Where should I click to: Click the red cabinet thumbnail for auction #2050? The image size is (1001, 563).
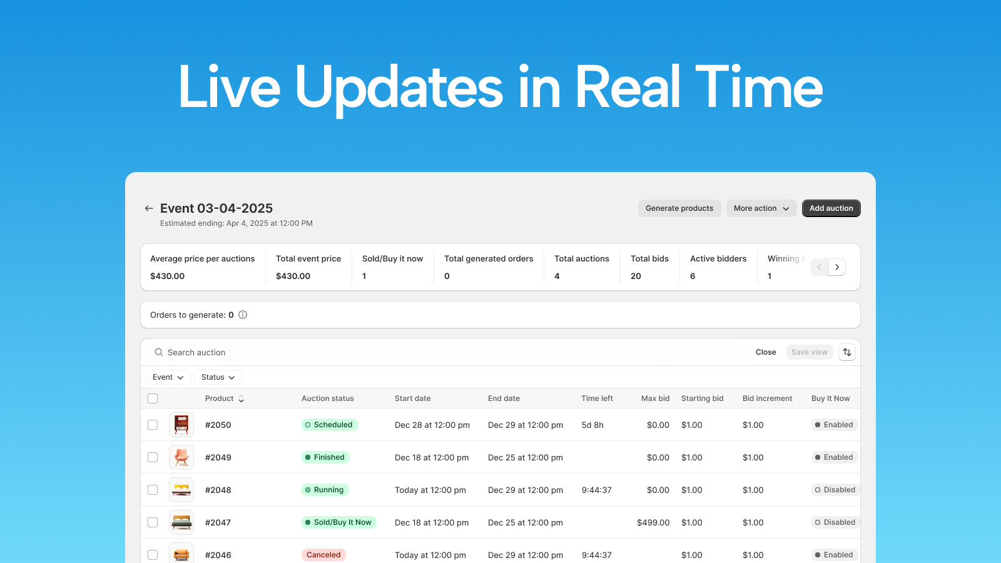pyautogui.click(x=181, y=425)
